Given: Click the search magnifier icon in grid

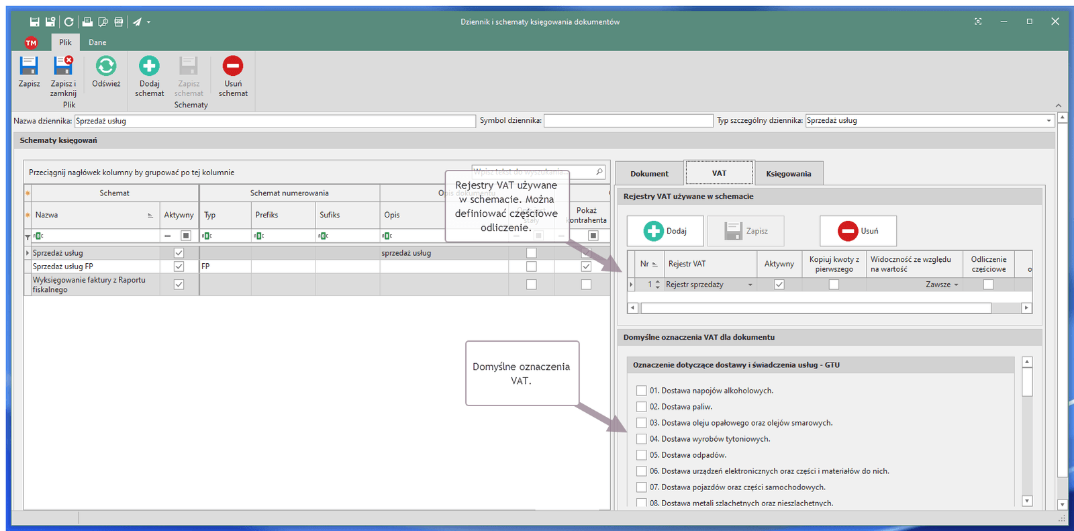Looking at the screenshot, I should [599, 172].
